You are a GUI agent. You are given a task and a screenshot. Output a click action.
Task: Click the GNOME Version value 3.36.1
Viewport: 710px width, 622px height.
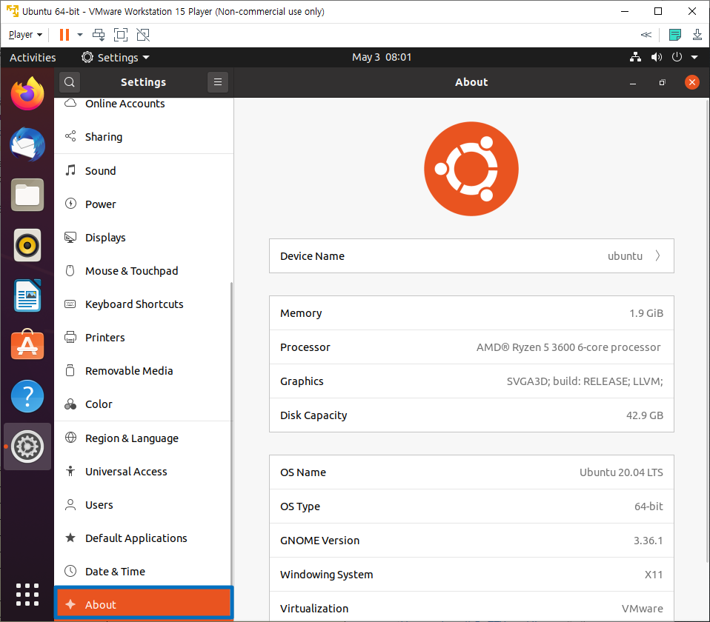click(x=648, y=541)
